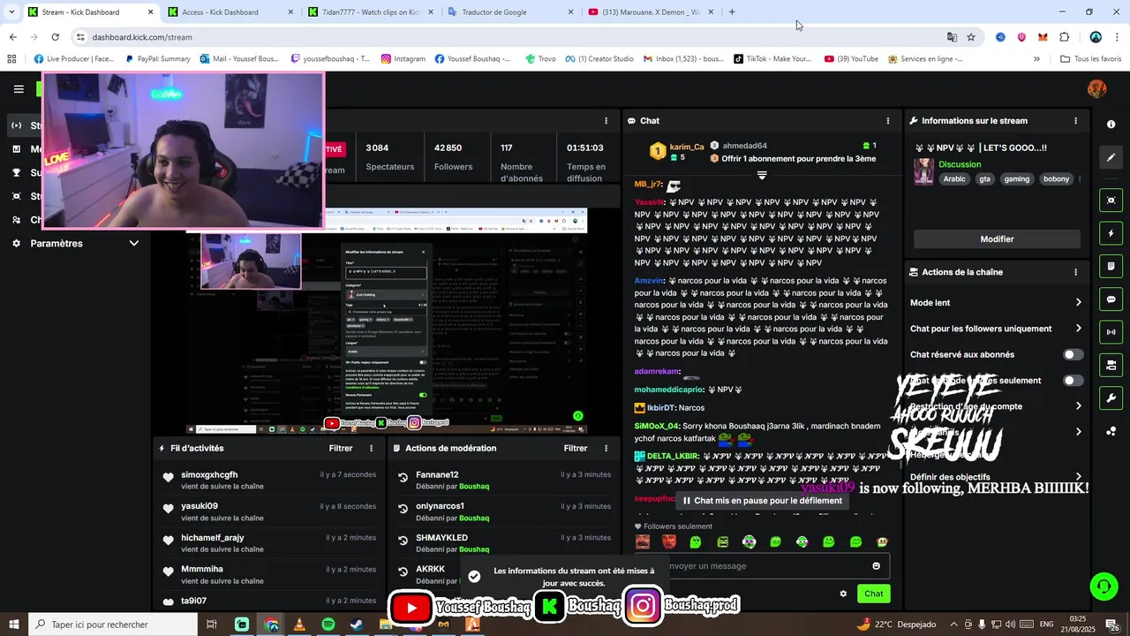
Task: Open the info icon in right sidebar
Action: click(1111, 125)
